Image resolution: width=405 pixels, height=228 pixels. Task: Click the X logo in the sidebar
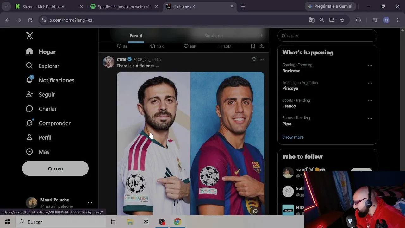pyautogui.click(x=29, y=36)
